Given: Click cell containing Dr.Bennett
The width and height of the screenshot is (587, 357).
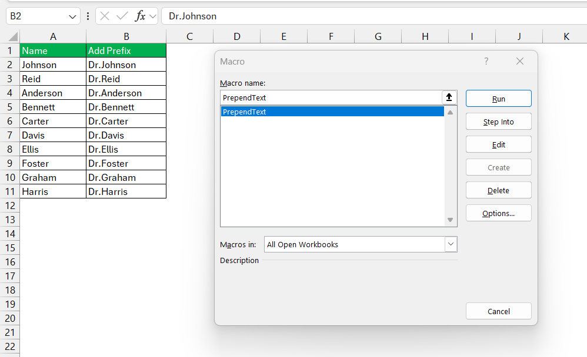Looking at the screenshot, I should tap(126, 107).
